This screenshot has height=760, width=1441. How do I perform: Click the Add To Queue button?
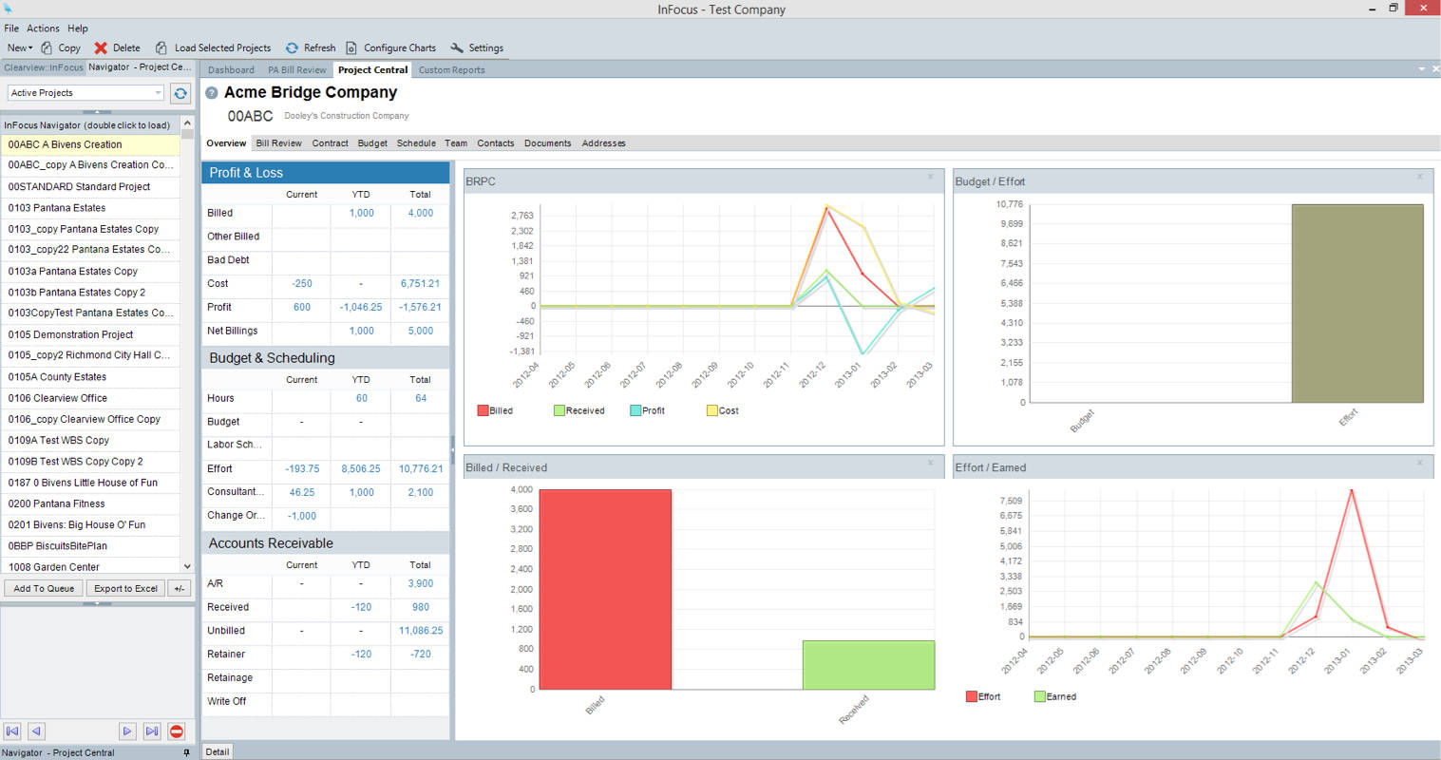[x=43, y=589]
